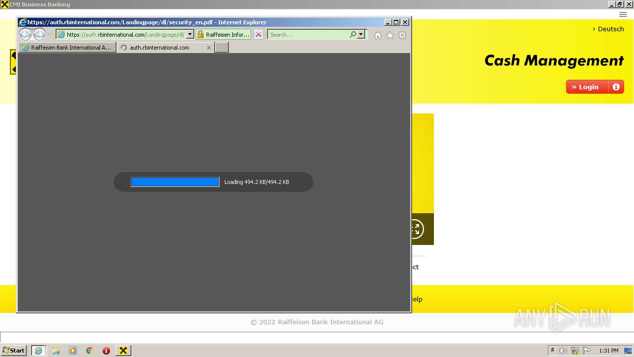Go back using the IE back arrow
This screenshot has height=357, width=634.
click(x=25, y=35)
